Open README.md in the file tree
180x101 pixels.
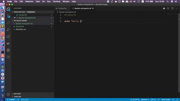[33, 29]
